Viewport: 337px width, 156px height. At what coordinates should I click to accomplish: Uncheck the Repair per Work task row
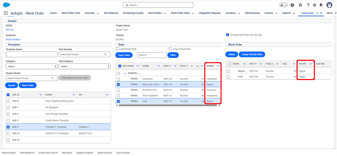pos(118,85)
